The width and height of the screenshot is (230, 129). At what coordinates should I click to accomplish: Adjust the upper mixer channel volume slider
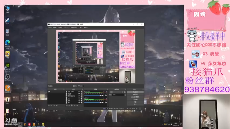tap(93, 95)
